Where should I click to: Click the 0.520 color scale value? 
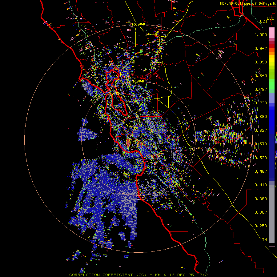pyautogui.click(x=261, y=158)
